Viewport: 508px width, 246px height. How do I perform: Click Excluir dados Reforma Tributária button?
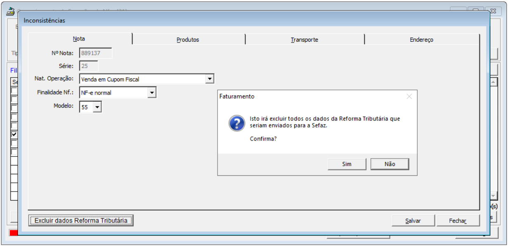point(81,221)
